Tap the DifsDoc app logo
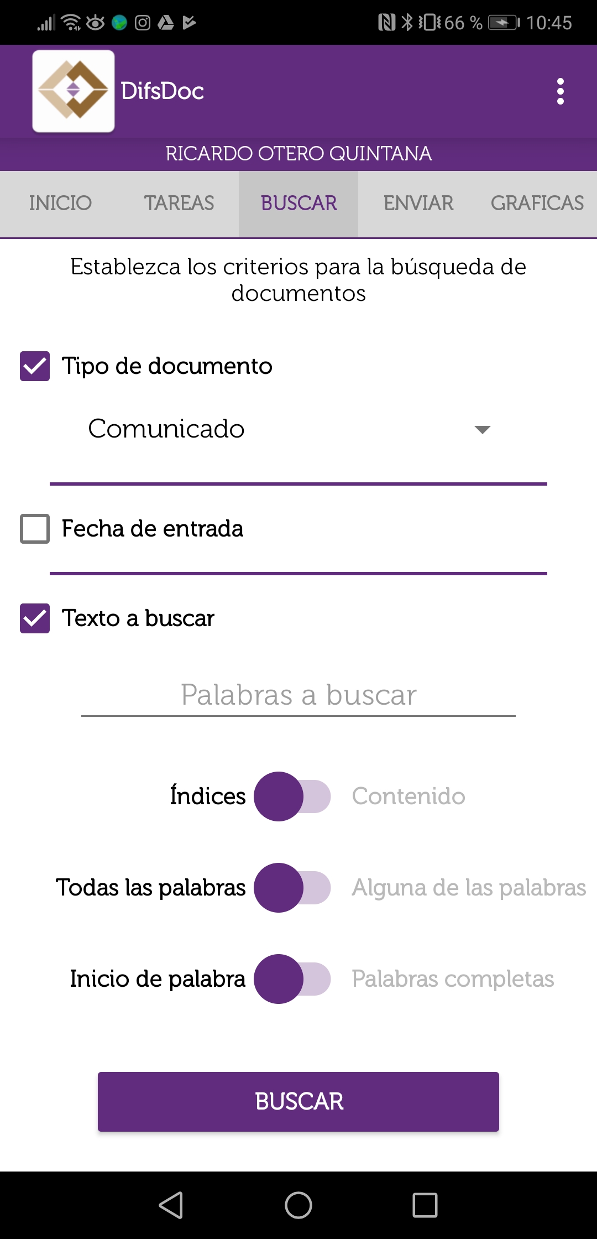The height and width of the screenshot is (1239, 597). pyautogui.click(x=74, y=91)
